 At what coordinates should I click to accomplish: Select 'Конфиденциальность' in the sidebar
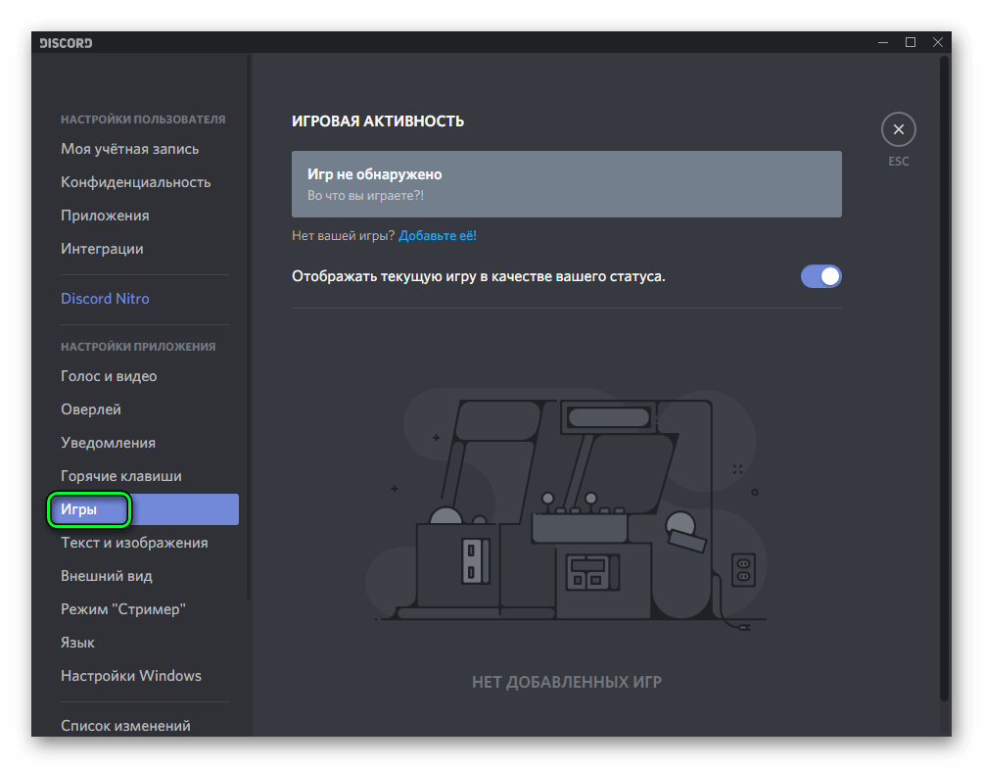point(136,182)
